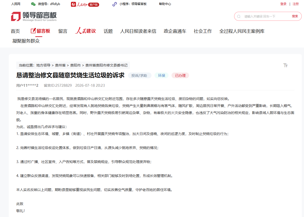Toggle the font size Tt icon
304x217 pixels.
coord(285,65)
